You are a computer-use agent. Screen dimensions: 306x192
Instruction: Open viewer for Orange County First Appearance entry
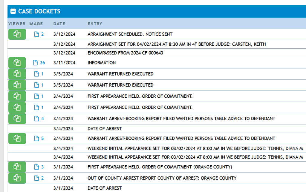coord(17,167)
